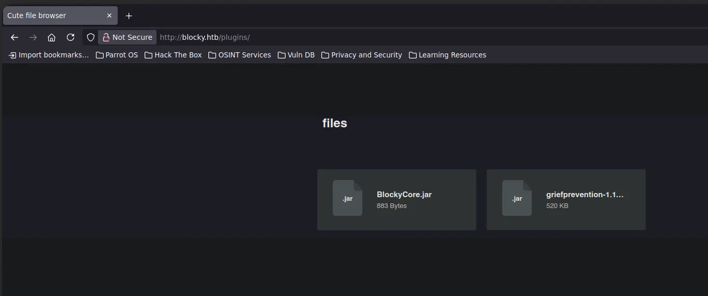Click the browser back arrow
This screenshot has height=296, width=708.
click(x=15, y=37)
